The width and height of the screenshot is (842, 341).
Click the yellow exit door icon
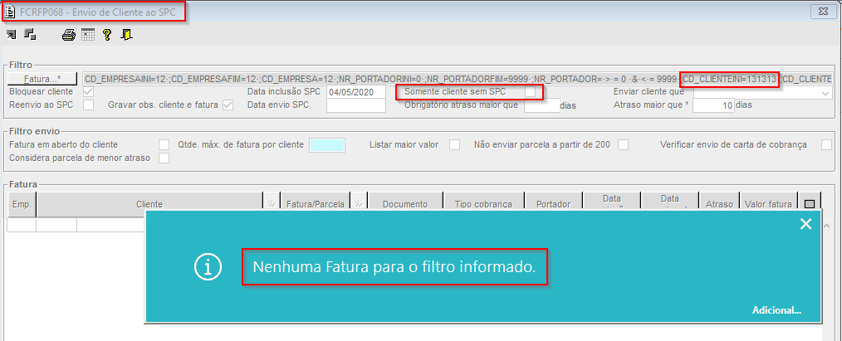[x=127, y=36]
